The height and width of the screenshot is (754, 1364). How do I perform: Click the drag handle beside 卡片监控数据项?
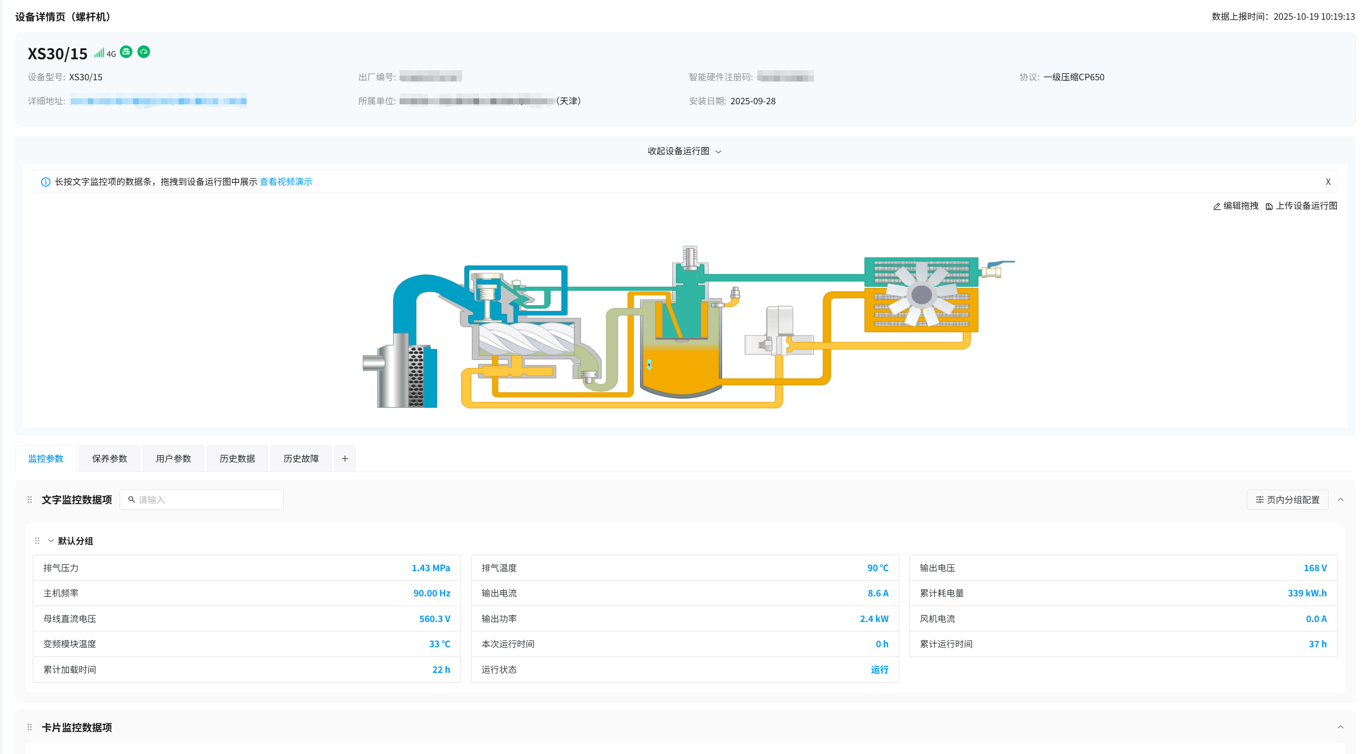(30, 727)
